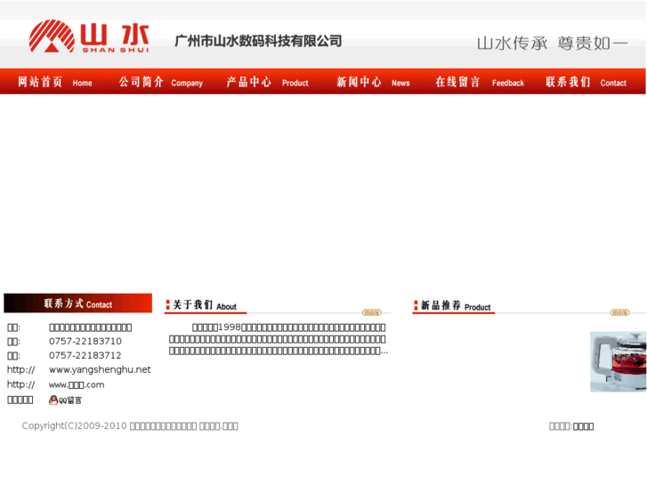Open the glass kettle product thumbnail

(619, 361)
